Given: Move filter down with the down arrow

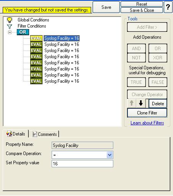Looking at the screenshot, I should (x=141, y=103).
